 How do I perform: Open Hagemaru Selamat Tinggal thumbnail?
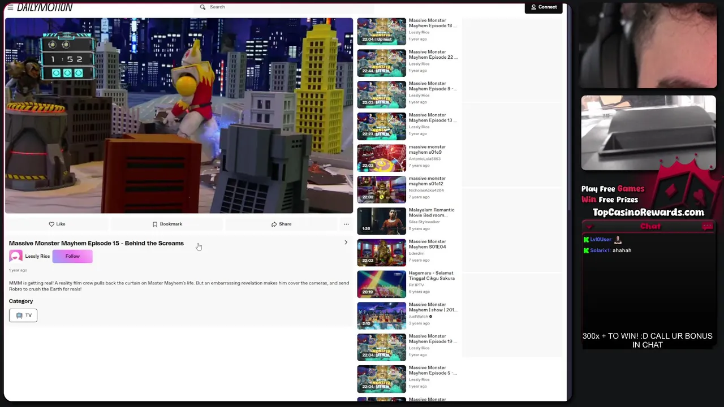(381, 284)
